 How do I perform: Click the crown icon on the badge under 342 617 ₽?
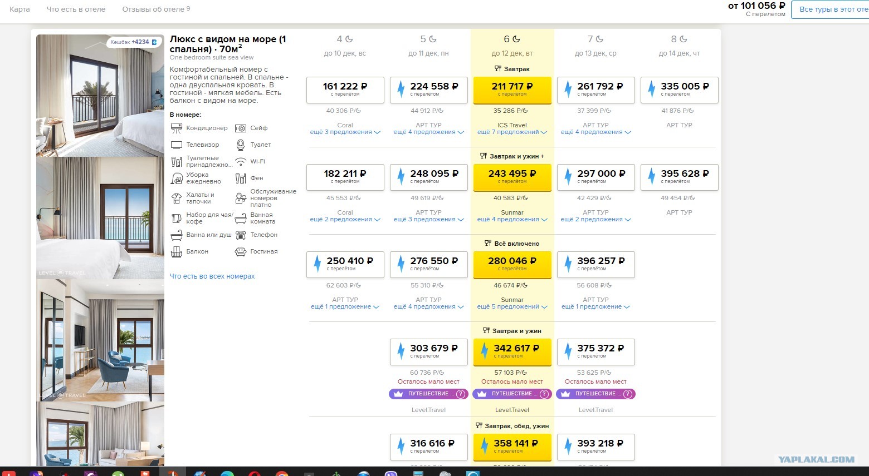pyautogui.click(x=481, y=394)
